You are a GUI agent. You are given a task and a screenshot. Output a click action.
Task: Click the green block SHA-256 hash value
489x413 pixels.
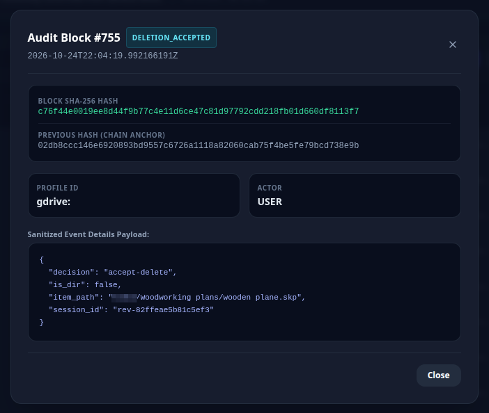(x=199, y=111)
